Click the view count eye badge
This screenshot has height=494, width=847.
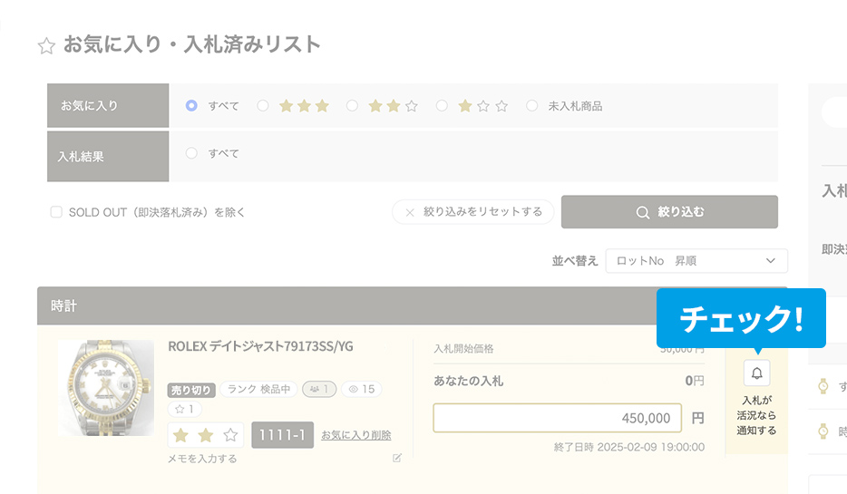point(362,389)
